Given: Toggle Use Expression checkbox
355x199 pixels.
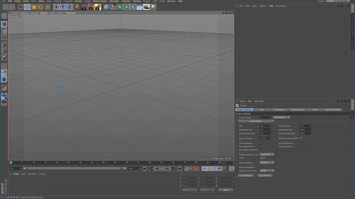Looking at the screenshot, I should pyautogui.click(x=301, y=143).
